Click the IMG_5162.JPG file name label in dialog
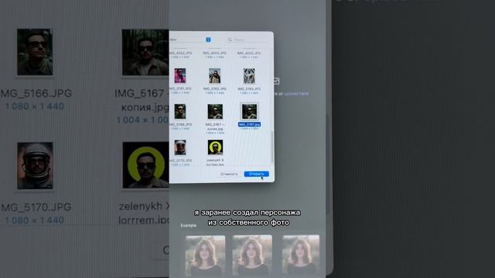 tap(215, 89)
